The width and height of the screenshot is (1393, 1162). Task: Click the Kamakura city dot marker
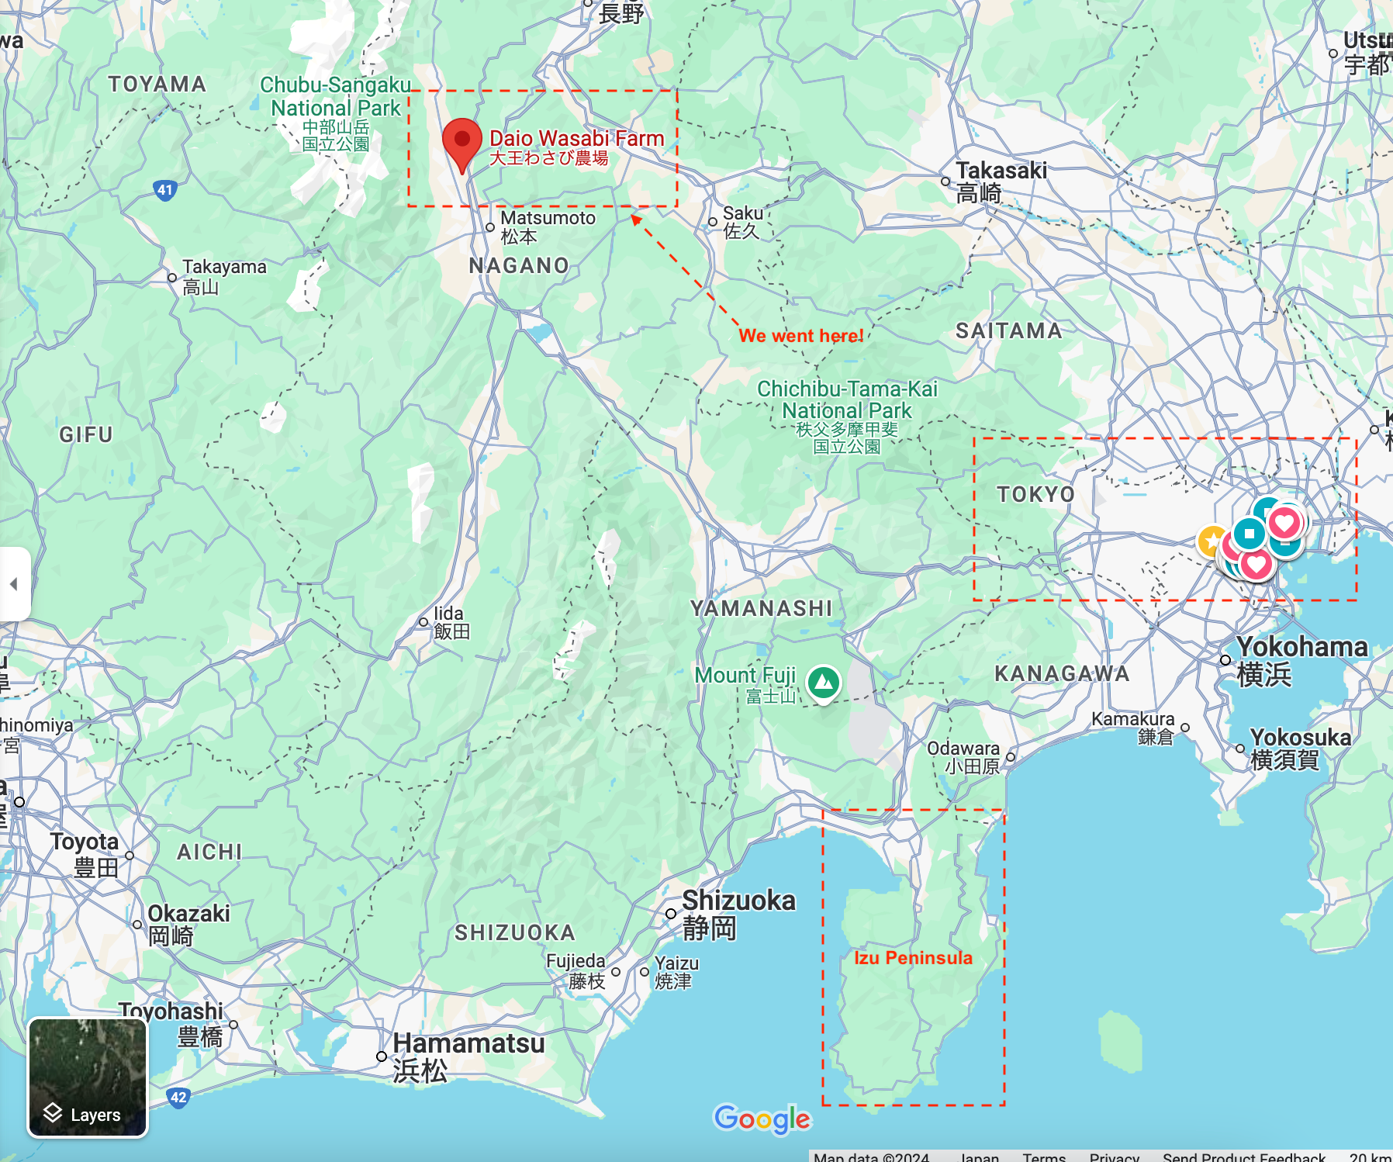pos(1185,728)
